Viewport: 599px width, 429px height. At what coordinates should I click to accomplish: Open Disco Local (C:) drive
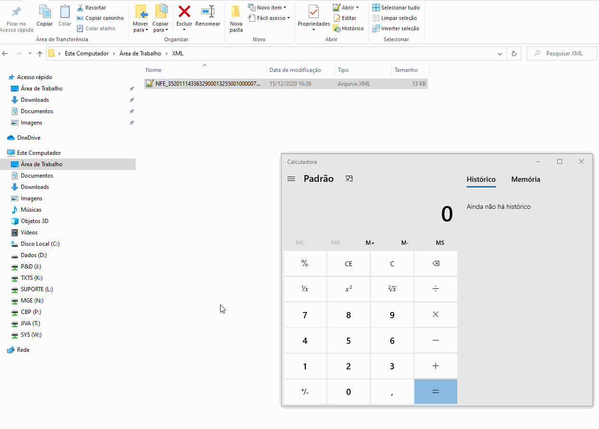pyautogui.click(x=40, y=244)
